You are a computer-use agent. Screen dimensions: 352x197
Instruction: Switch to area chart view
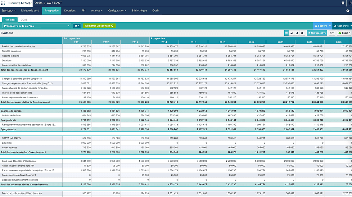point(292,33)
